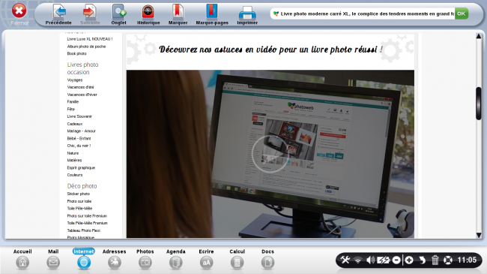Open the Ecrire writing application

206,259
